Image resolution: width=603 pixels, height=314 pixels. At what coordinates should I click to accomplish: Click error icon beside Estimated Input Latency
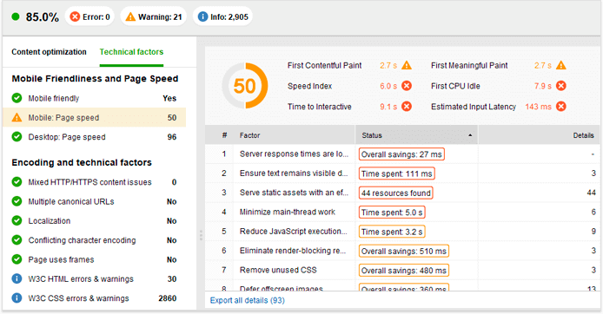(x=561, y=107)
